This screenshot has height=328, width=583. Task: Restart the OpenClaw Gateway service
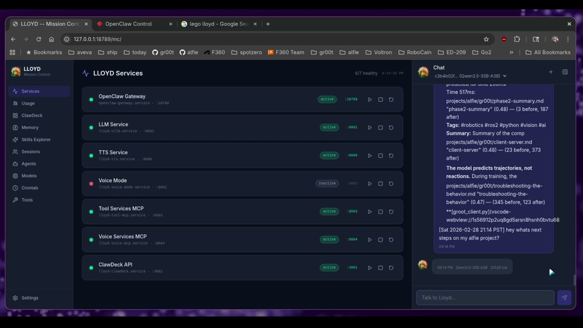coord(391,99)
